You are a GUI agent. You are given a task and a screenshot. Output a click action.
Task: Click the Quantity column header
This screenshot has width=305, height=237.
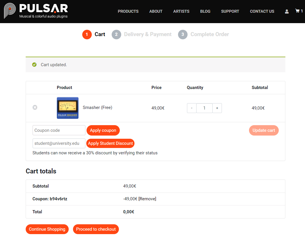pyautogui.click(x=195, y=88)
